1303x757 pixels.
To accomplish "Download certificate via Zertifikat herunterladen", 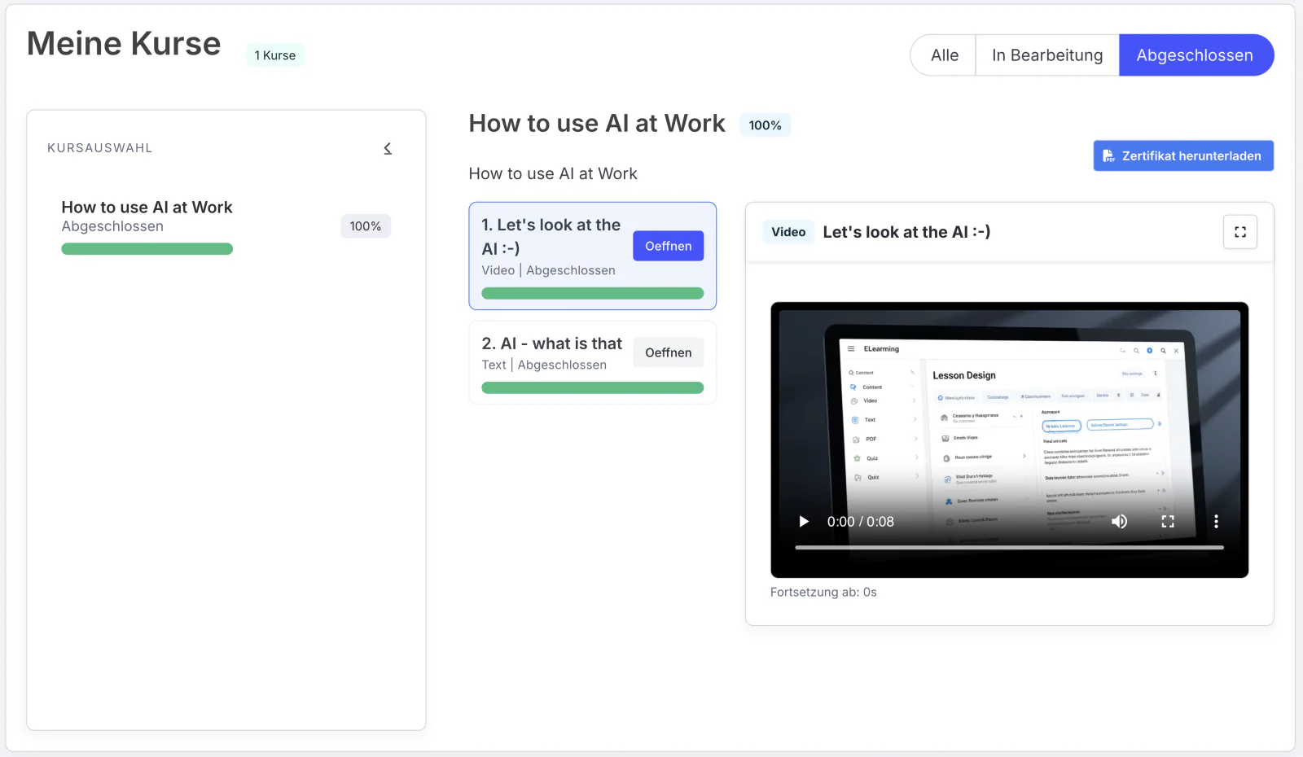I will pos(1183,156).
